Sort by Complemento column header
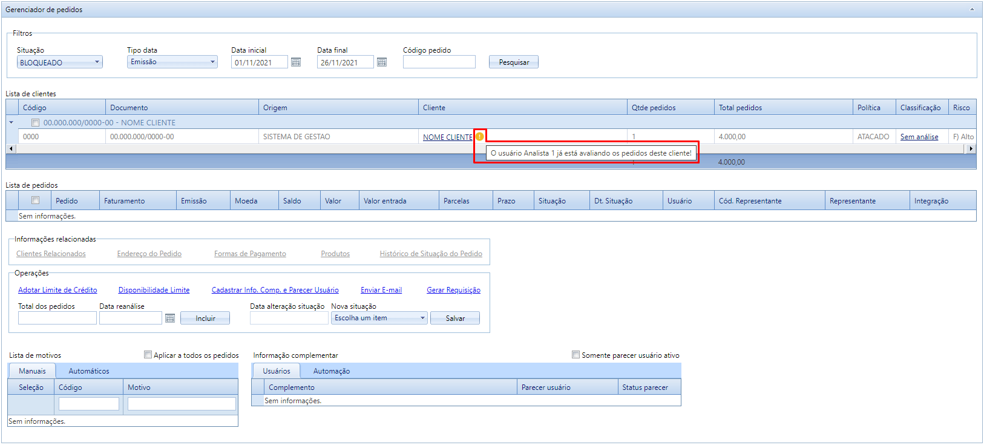Screen dimensions: 984x445 click(390, 387)
